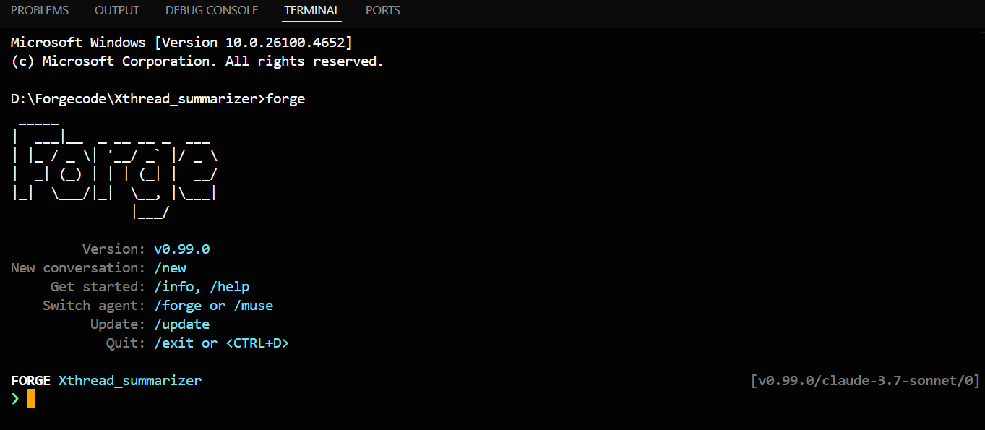Click the /exit quit command
Viewport: 985px width, 430px height.
(173, 343)
